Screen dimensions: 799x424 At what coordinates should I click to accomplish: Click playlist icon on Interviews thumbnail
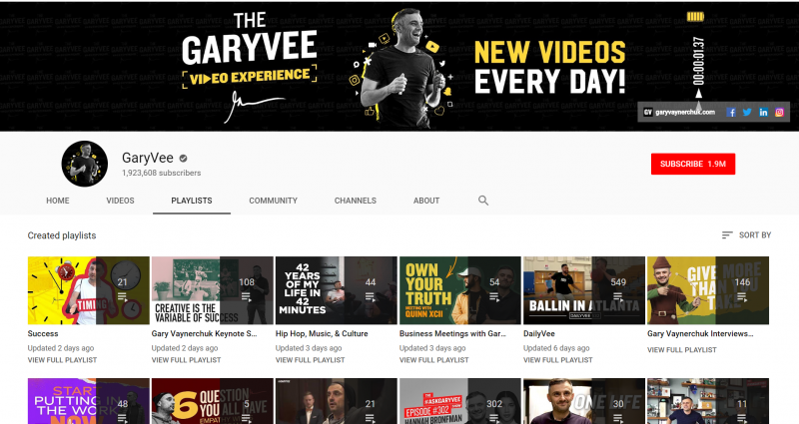click(742, 296)
